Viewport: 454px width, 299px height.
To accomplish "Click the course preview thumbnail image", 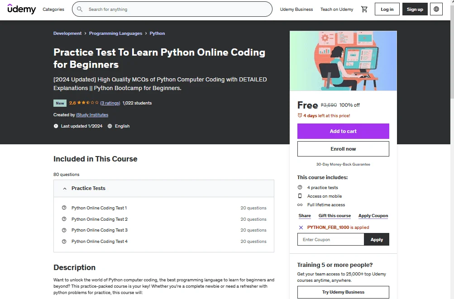I will click(343, 61).
